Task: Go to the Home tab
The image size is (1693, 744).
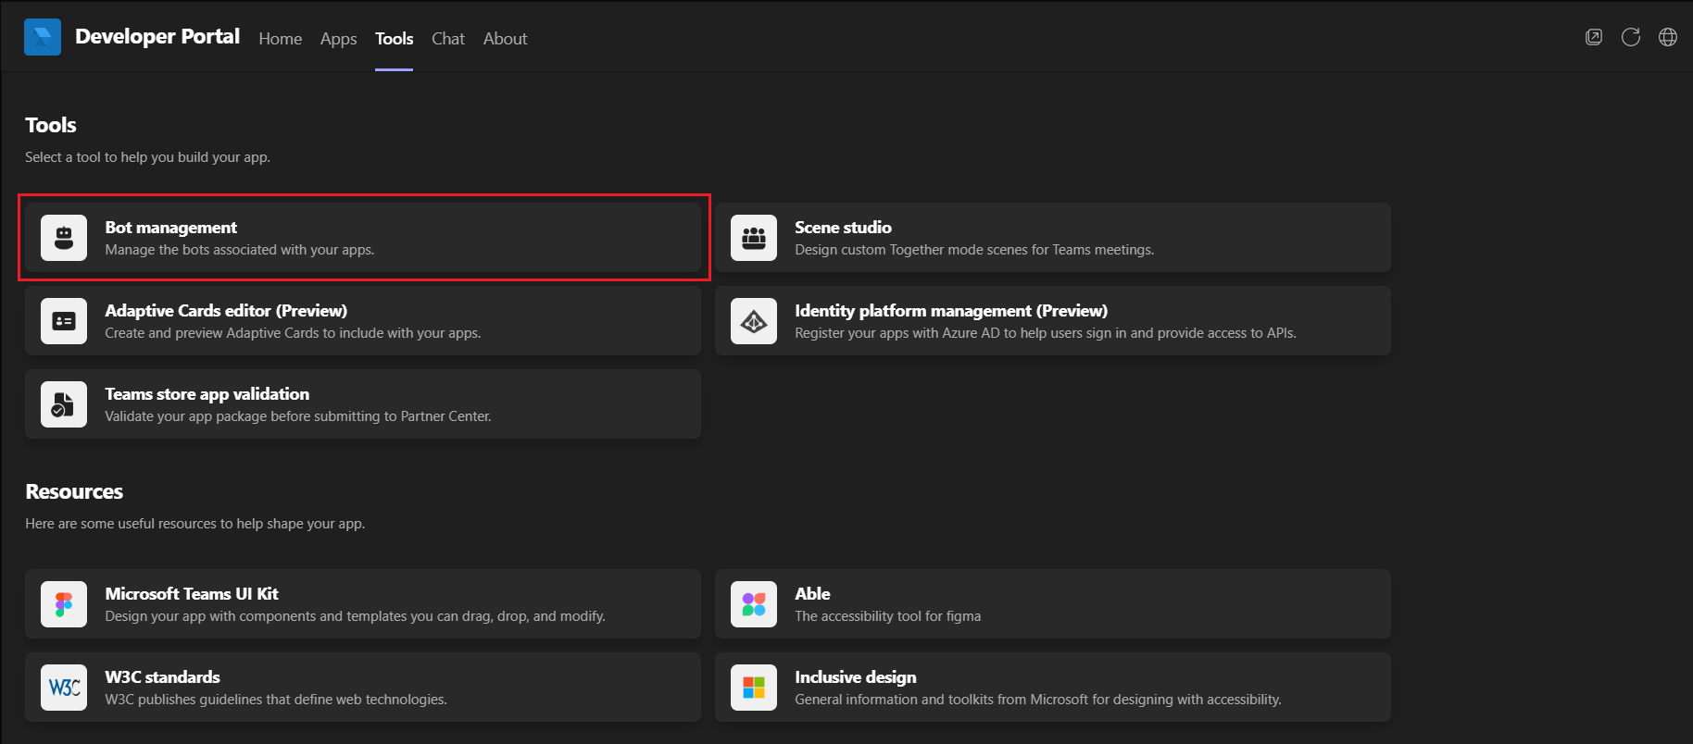Action: [x=281, y=39]
